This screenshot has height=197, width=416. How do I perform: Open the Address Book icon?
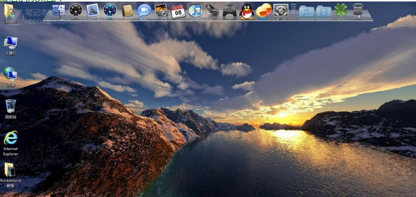coord(127,10)
